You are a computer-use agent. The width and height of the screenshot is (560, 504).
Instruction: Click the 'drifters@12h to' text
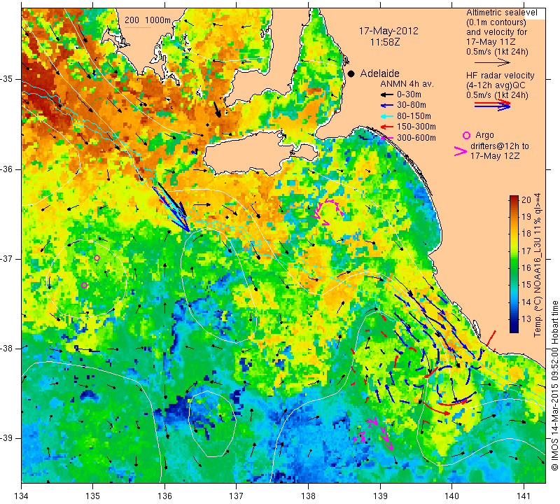pos(499,146)
